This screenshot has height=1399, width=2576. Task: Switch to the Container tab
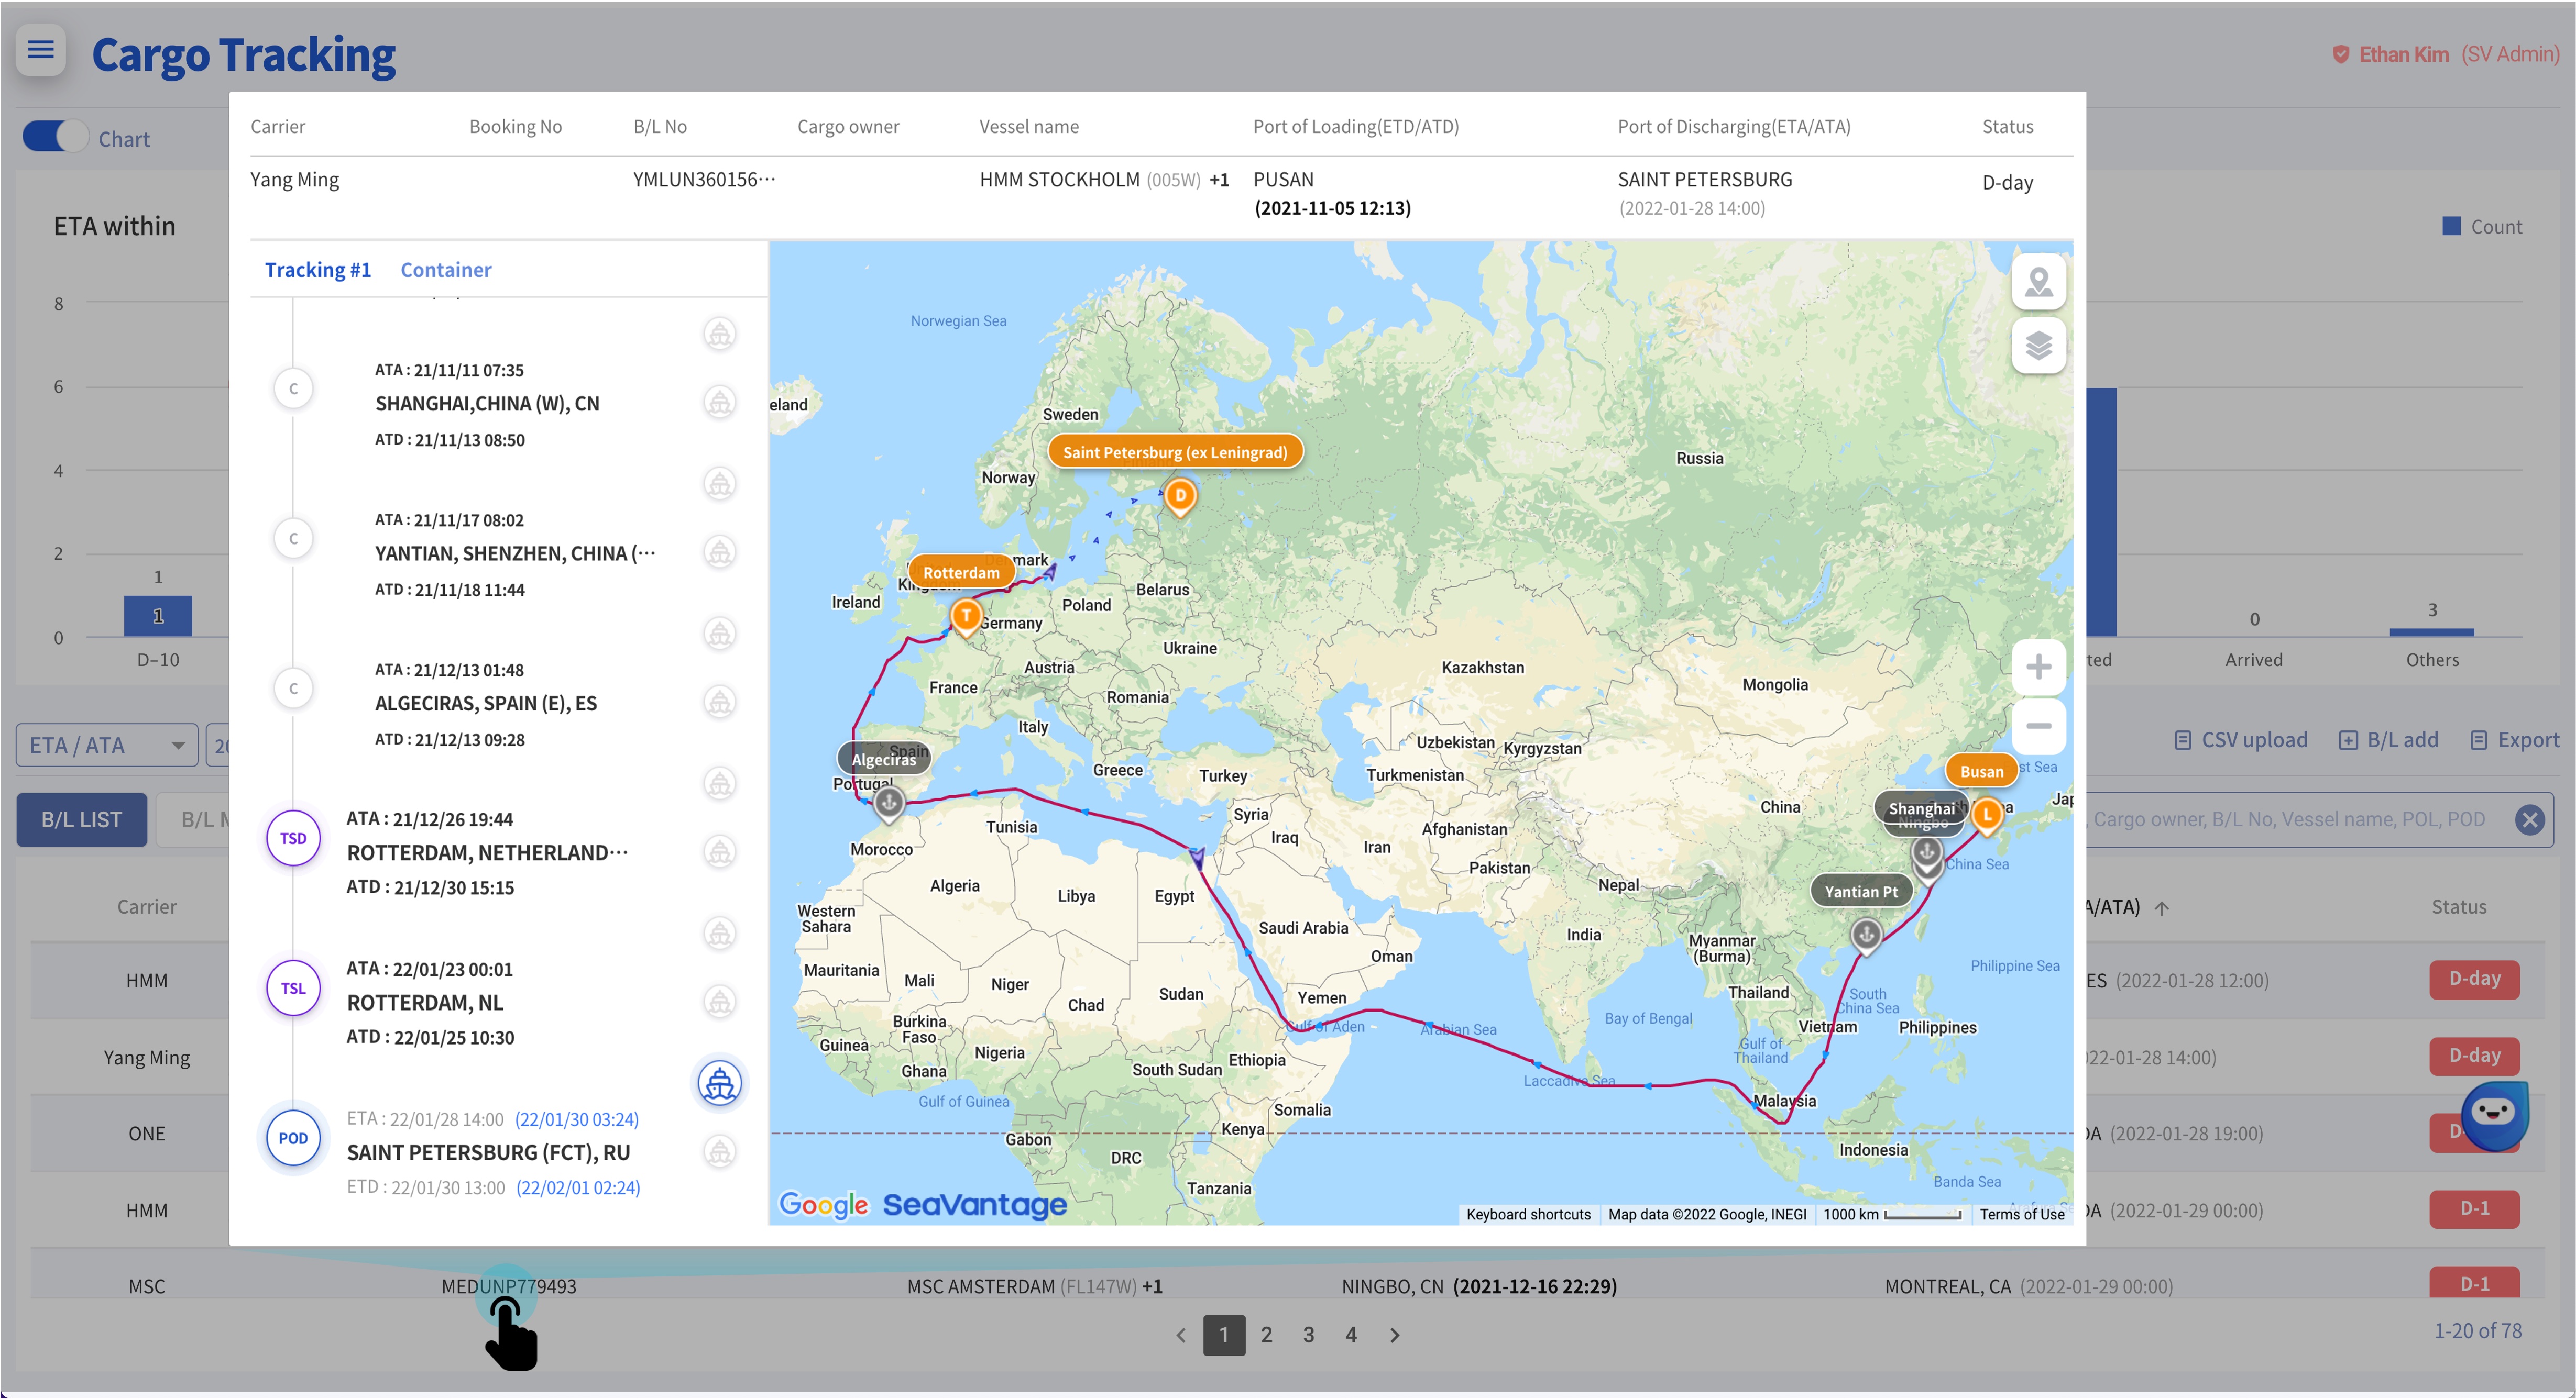tap(446, 270)
